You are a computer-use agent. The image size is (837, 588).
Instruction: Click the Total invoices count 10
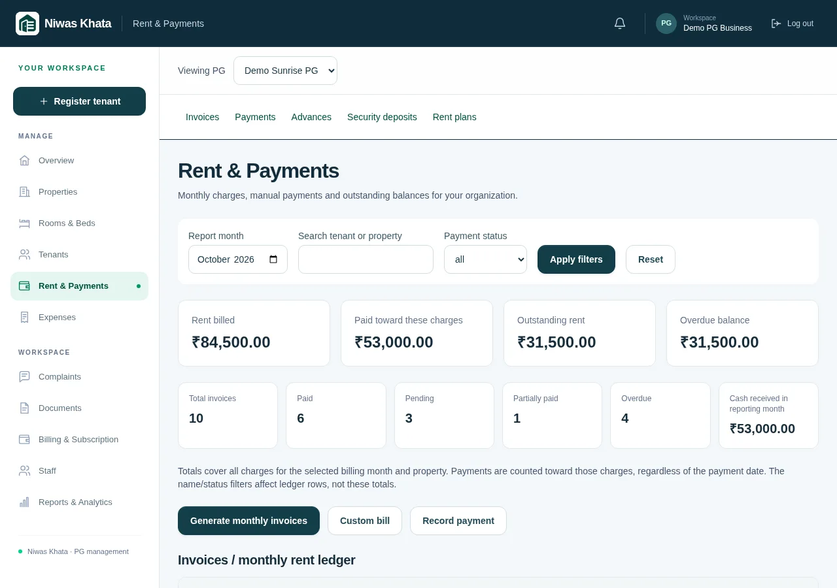coord(196,418)
